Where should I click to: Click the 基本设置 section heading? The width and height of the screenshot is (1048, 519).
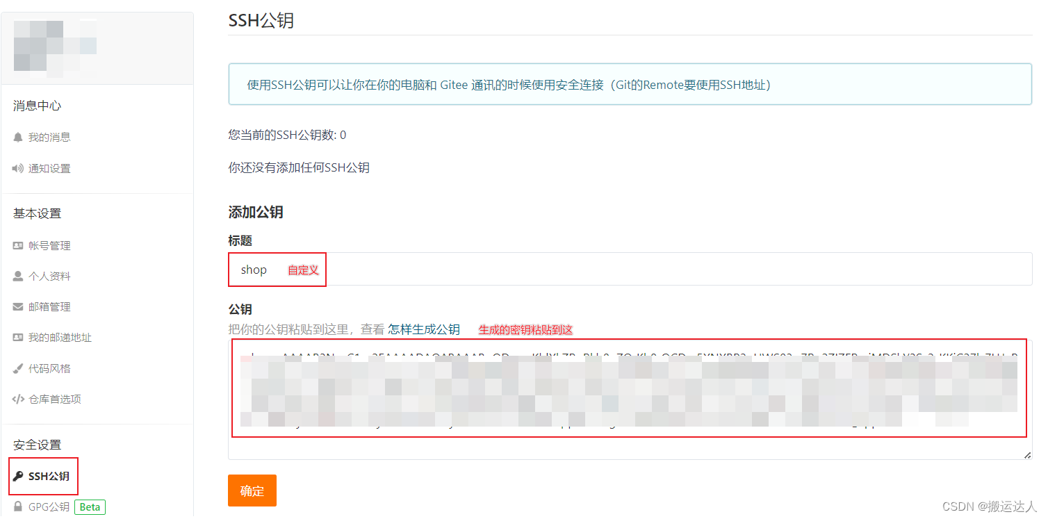coord(37,213)
